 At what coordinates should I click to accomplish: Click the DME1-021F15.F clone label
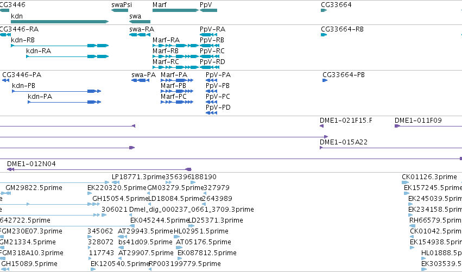346,120
